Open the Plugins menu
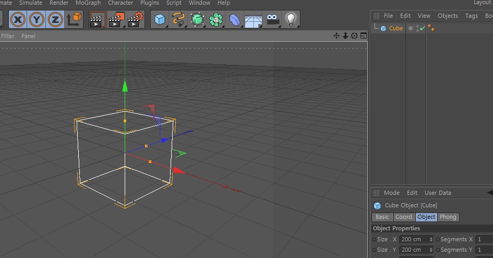The width and height of the screenshot is (493, 258). 149,3
